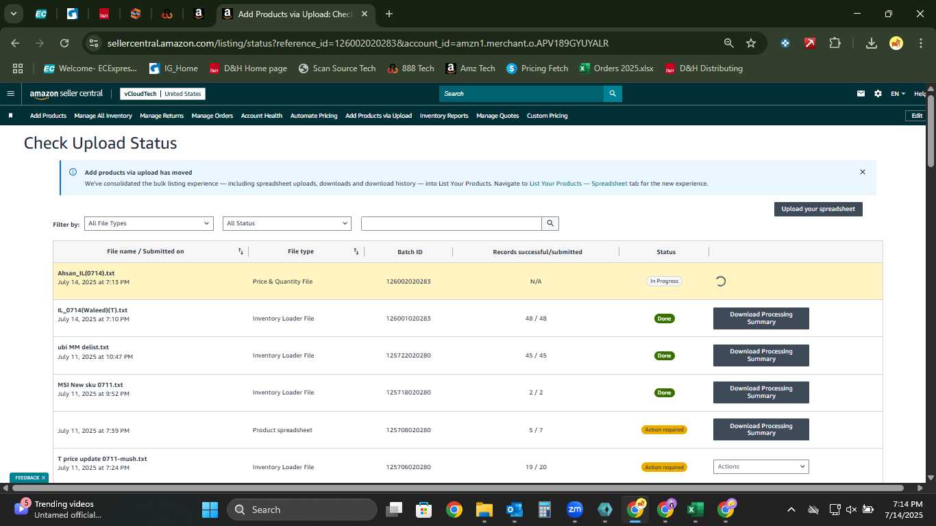This screenshot has height=526, width=936.
Task: Open Zoom from the taskbar
Action: coord(575,510)
